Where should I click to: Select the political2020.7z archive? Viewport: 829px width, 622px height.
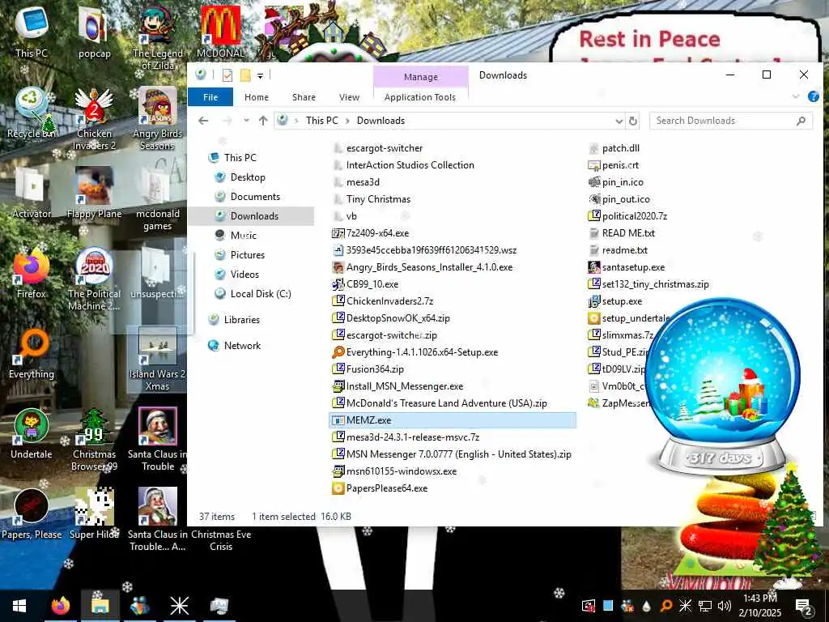pos(635,215)
